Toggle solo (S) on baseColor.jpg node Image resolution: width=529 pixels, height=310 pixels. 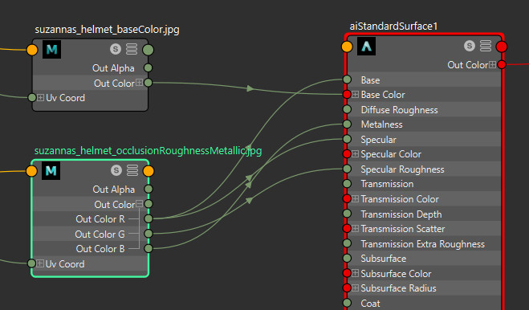pos(116,49)
